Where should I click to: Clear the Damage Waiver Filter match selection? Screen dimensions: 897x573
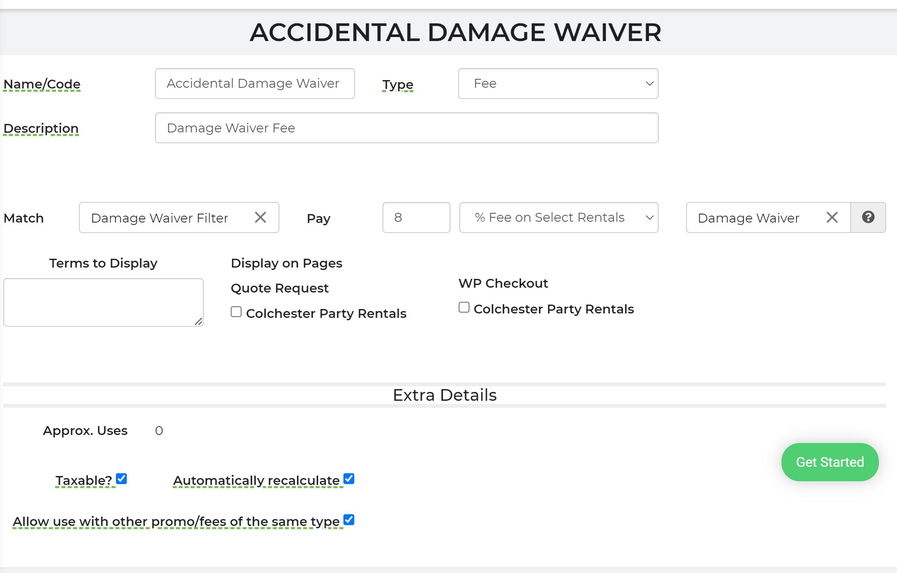[260, 218]
